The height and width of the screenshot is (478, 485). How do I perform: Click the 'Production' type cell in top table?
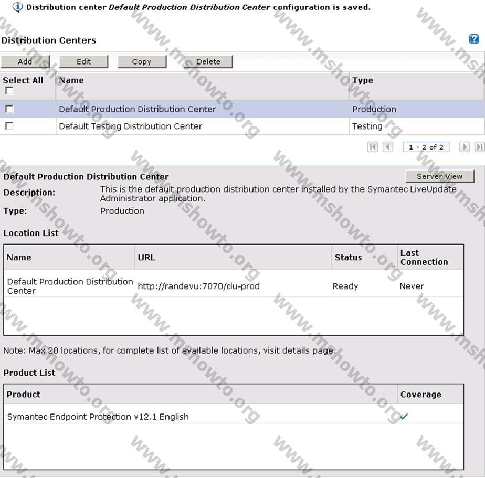point(374,109)
